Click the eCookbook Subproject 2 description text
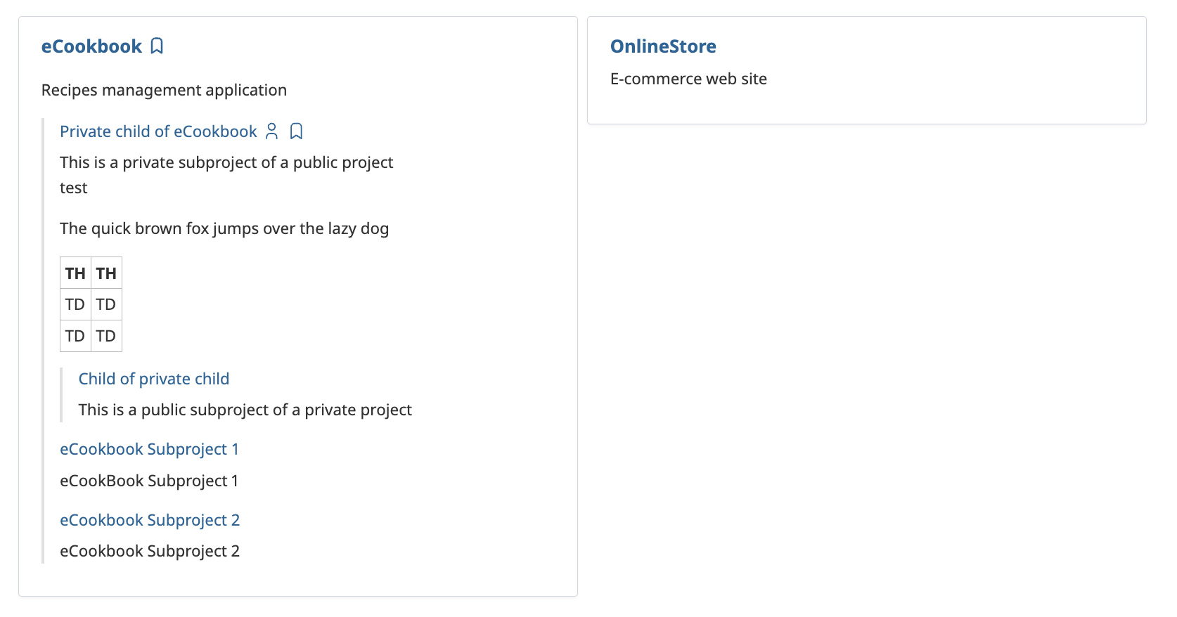The width and height of the screenshot is (1177, 617). (150, 551)
